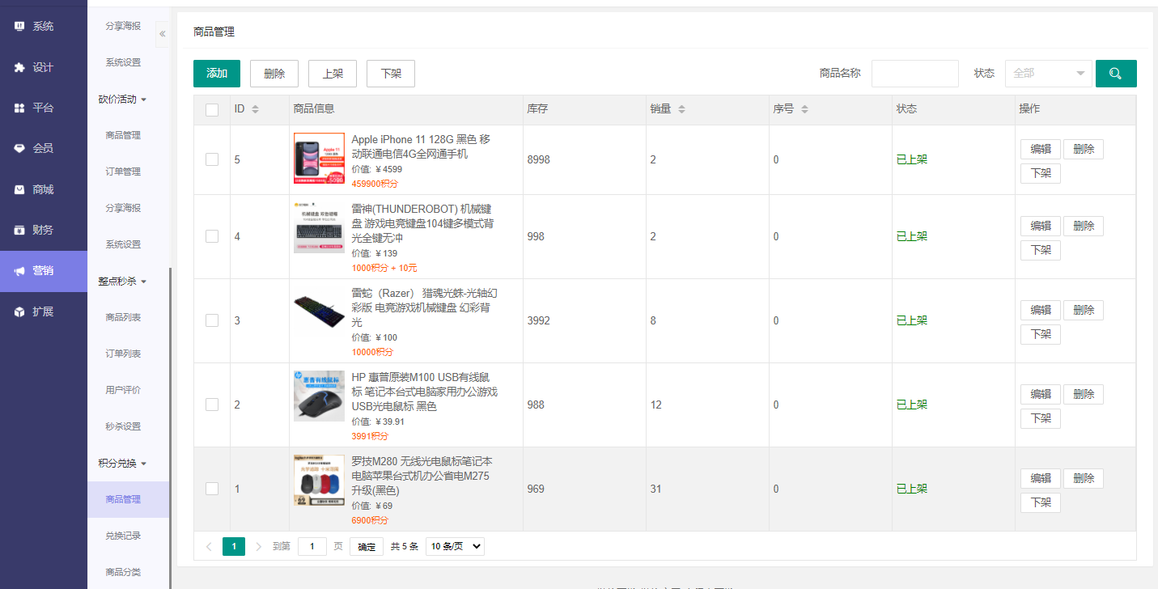
Task: Click 编辑 for the iPhone 11 row
Action: 1041,149
